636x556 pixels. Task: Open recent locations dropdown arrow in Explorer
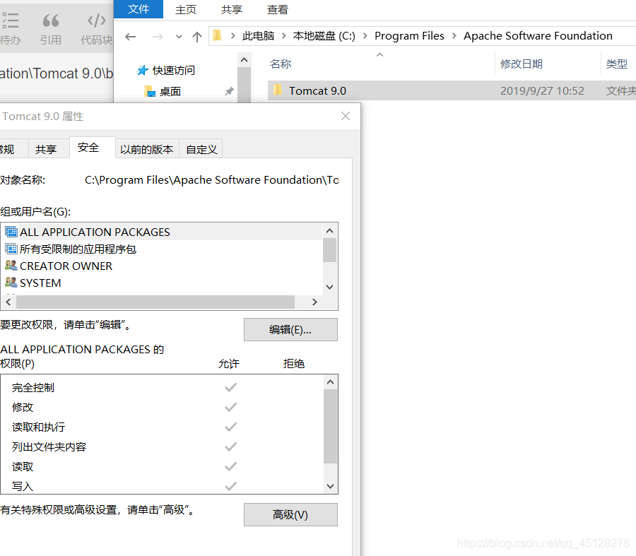click(179, 37)
